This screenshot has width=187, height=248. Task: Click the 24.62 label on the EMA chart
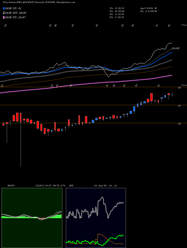point(176,48)
